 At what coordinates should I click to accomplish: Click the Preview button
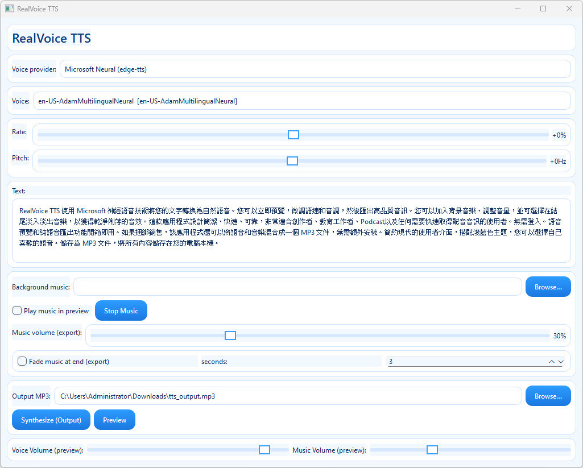pos(114,420)
